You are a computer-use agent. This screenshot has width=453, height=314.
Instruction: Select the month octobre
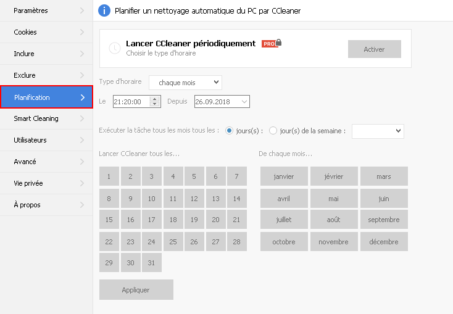pos(284,241)
